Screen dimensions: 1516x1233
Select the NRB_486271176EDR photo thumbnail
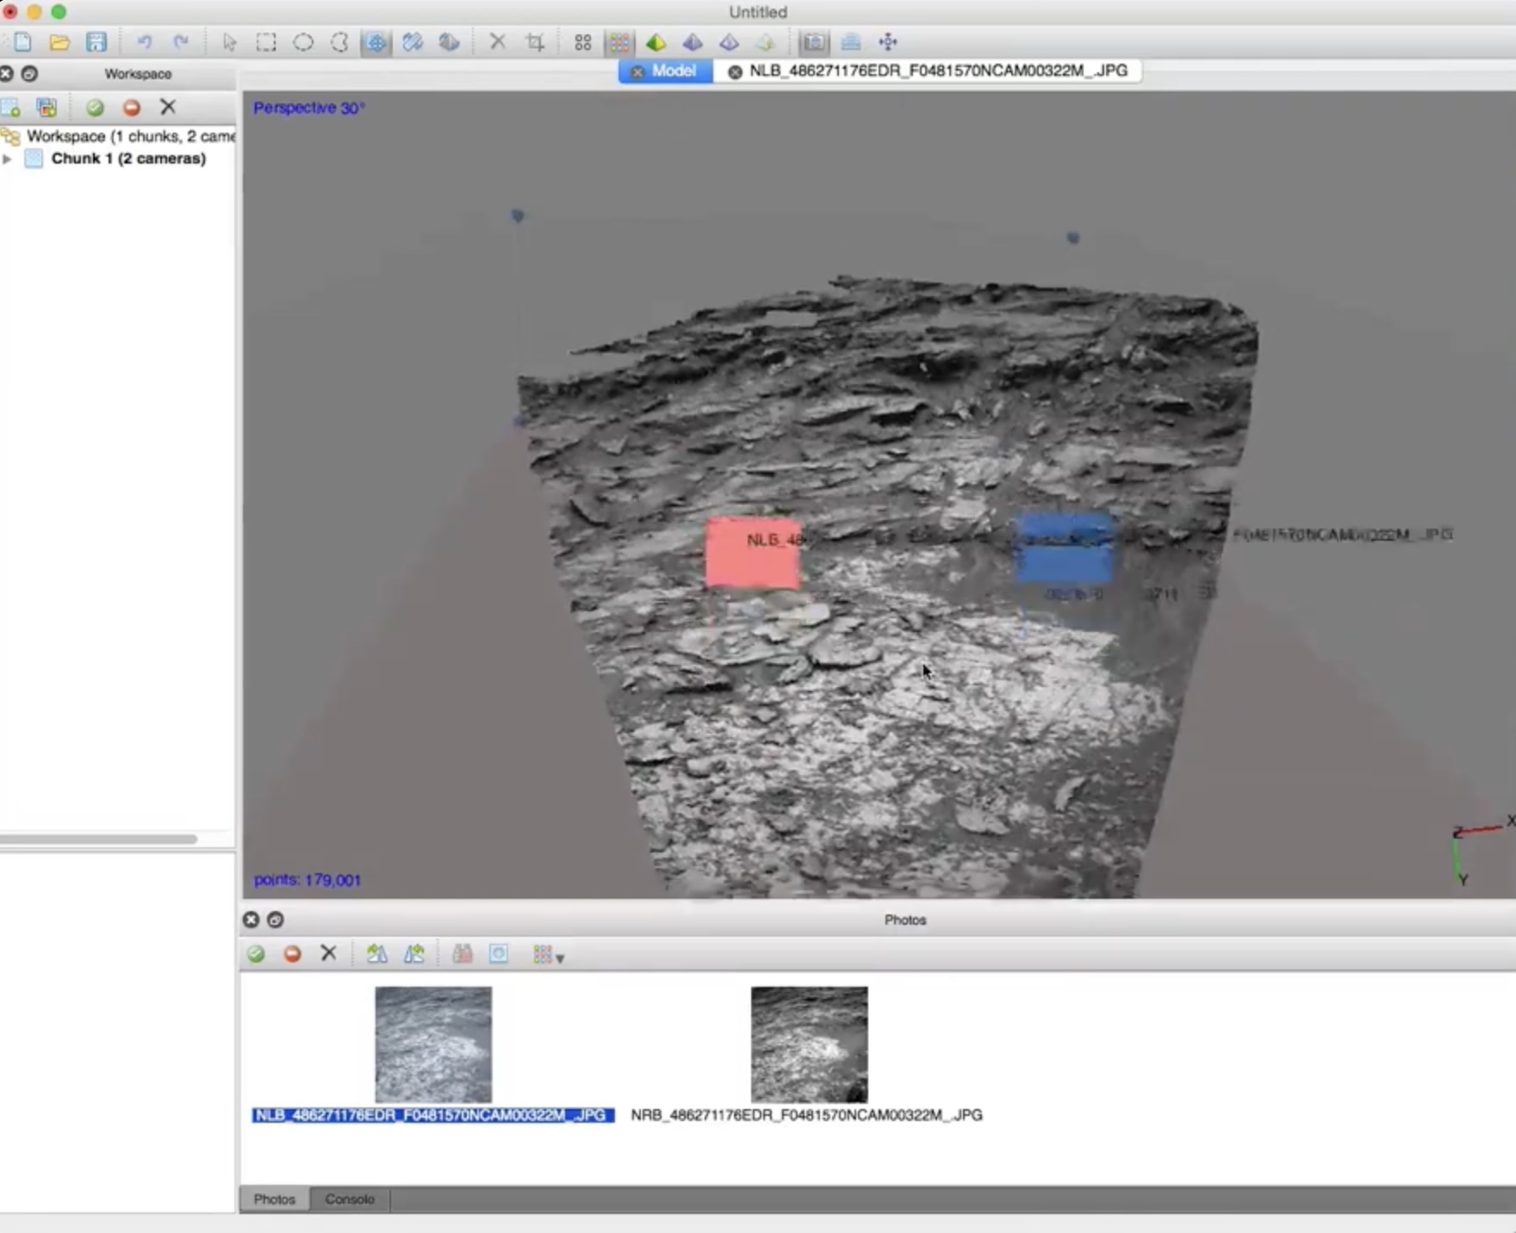point(809,1044)
